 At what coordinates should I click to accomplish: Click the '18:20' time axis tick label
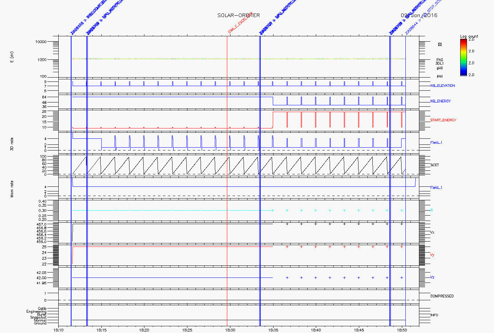[x=144, y=330]
